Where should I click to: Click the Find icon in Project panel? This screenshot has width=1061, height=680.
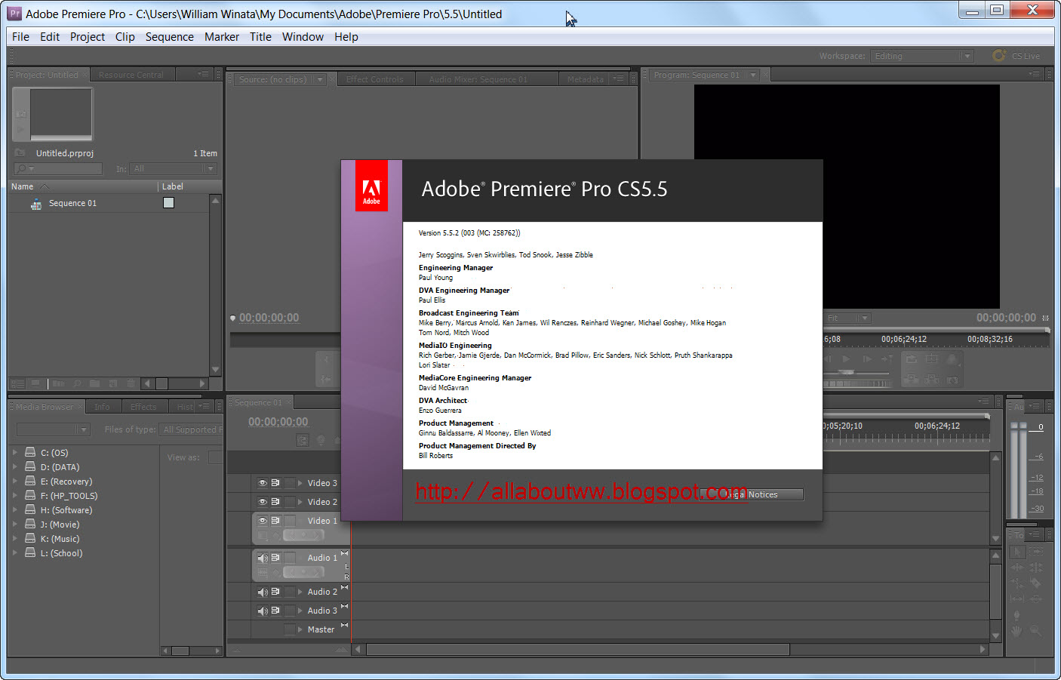click(x=77, y=383)
